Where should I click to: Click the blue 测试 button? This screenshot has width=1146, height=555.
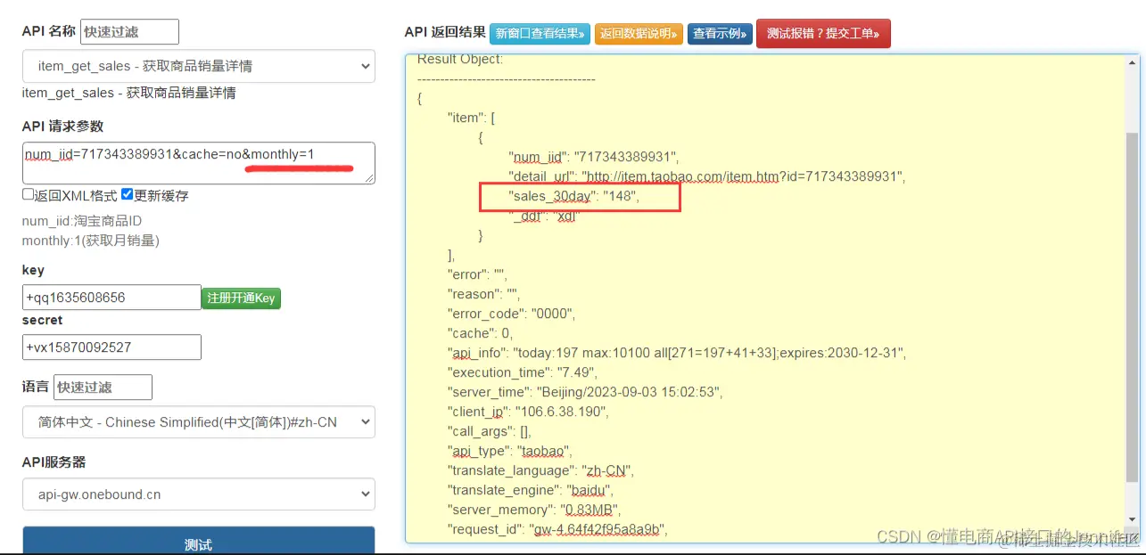point(198,541)
